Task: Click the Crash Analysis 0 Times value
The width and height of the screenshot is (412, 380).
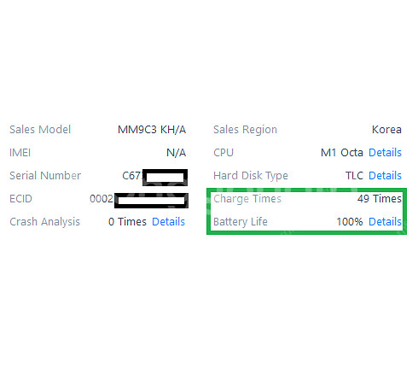Action: [127, 221]
